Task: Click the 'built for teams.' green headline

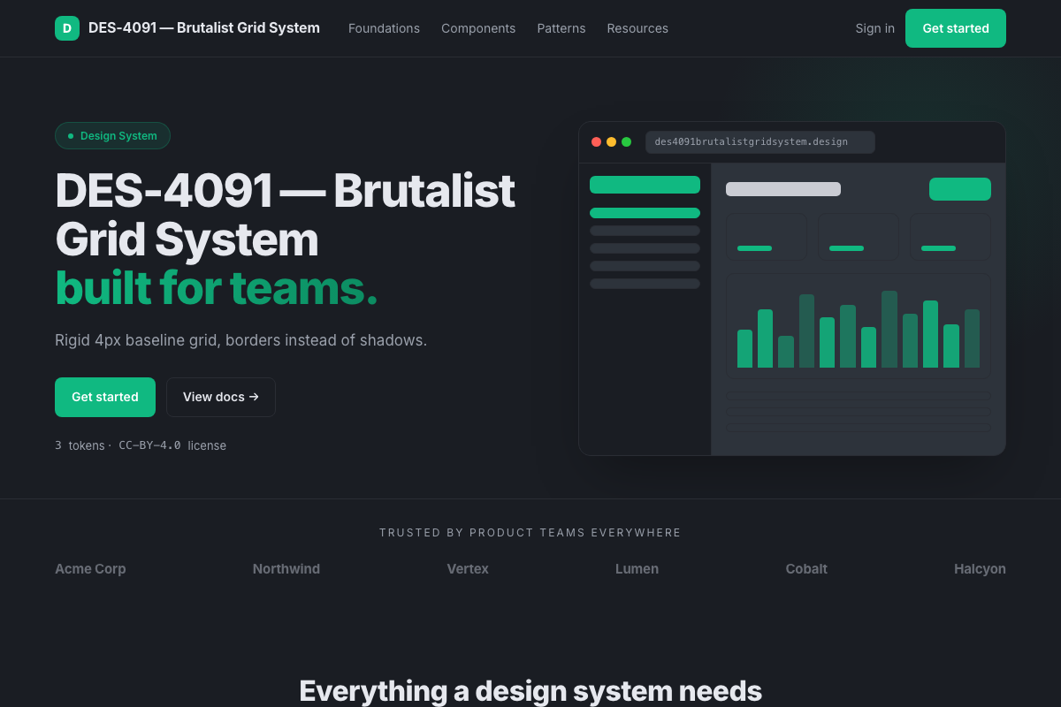Action: click(217, 288)
